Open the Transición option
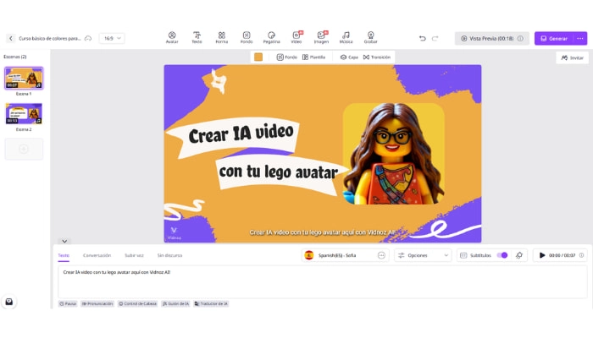Viewport: 593px width, 338px height. pyautogui.click(x=377, y=57)
